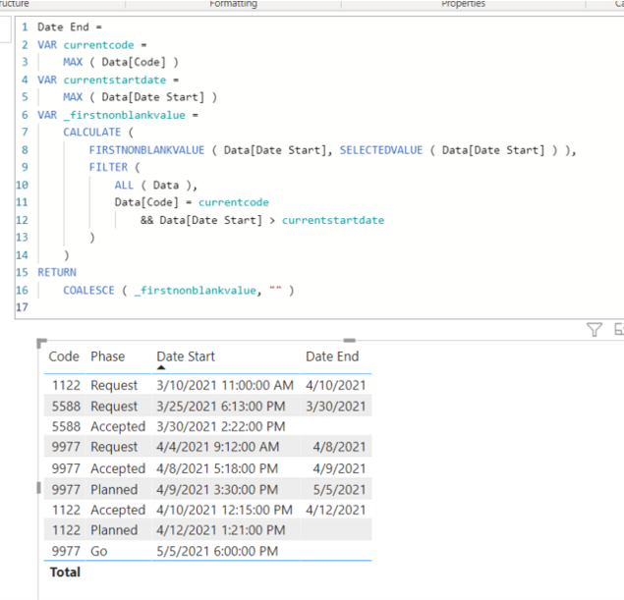Select the '4/9/2021' Date End cell
This screenshot has height=600, width=624.
[x=339, y=468]
